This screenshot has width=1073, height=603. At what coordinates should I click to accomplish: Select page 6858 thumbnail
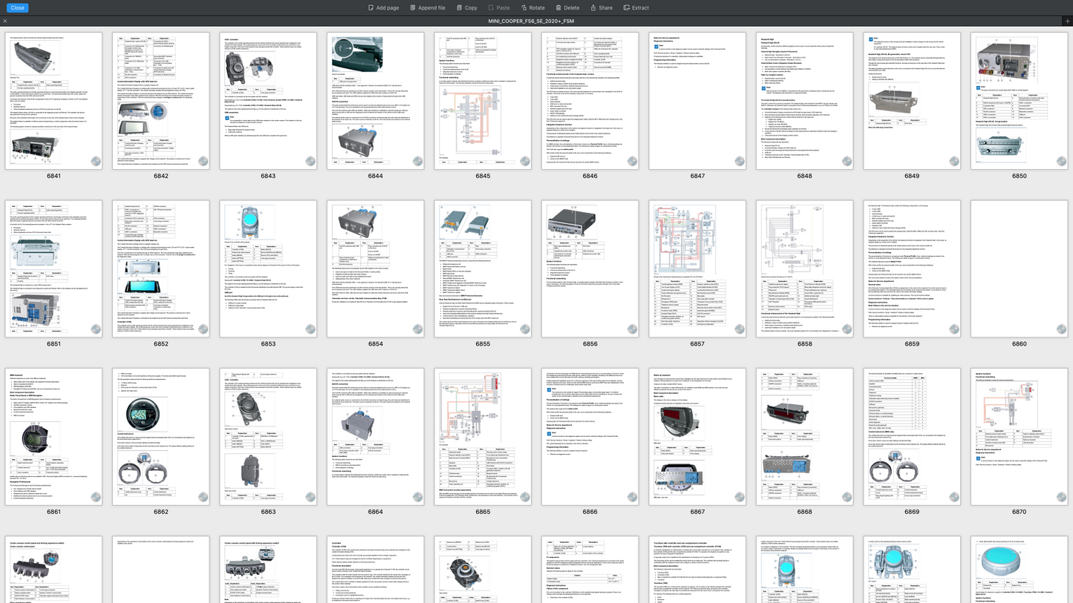tap(805, 268)
